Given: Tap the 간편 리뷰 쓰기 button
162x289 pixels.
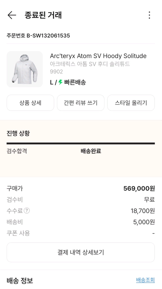Looking at the screenshot, I should pos(81,103).
